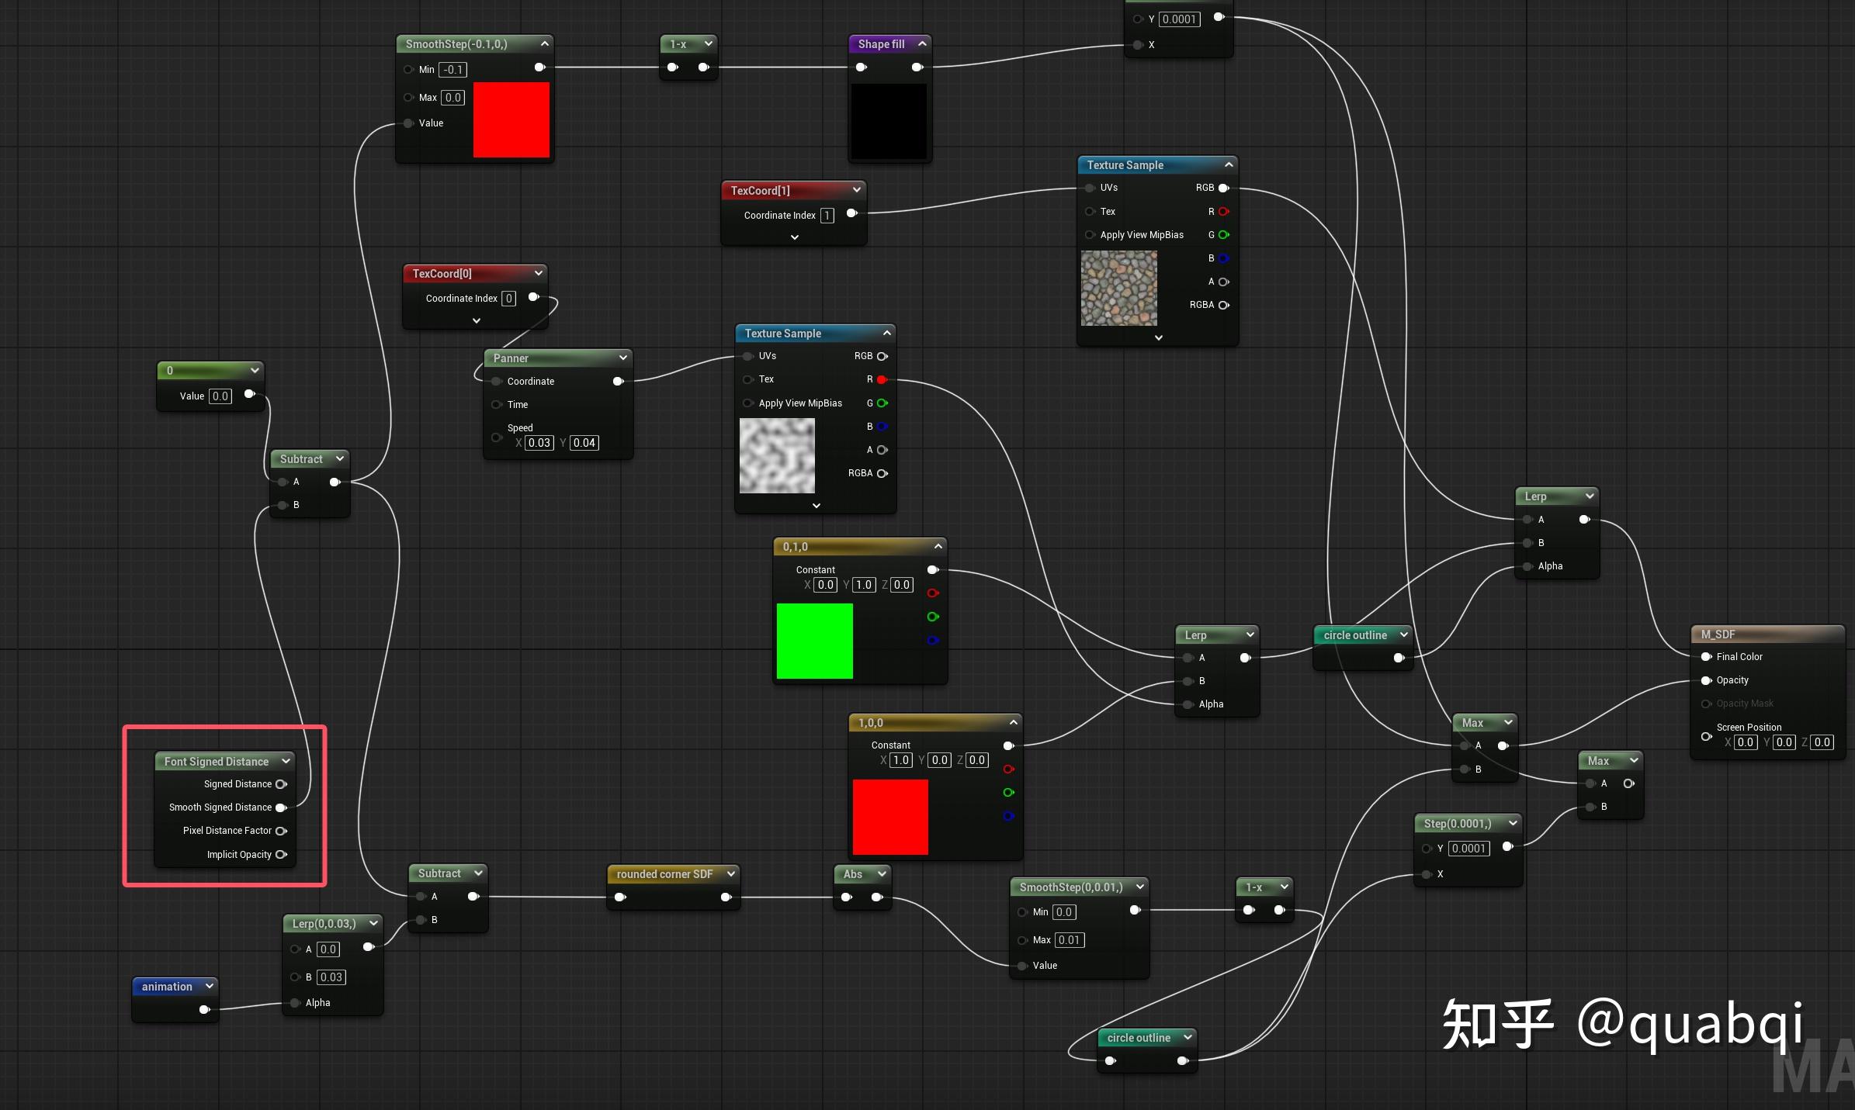Click the red R output pin of the noise Texture Sample
Screen dimensions: 1855x1110
[882, 379]
